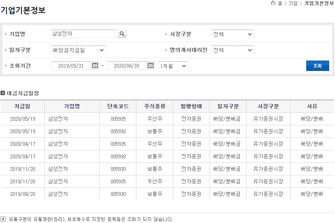Click the 기업명 input field containing 삼성전자
This screenshot has height=223, width=335.
pos(83,34)
